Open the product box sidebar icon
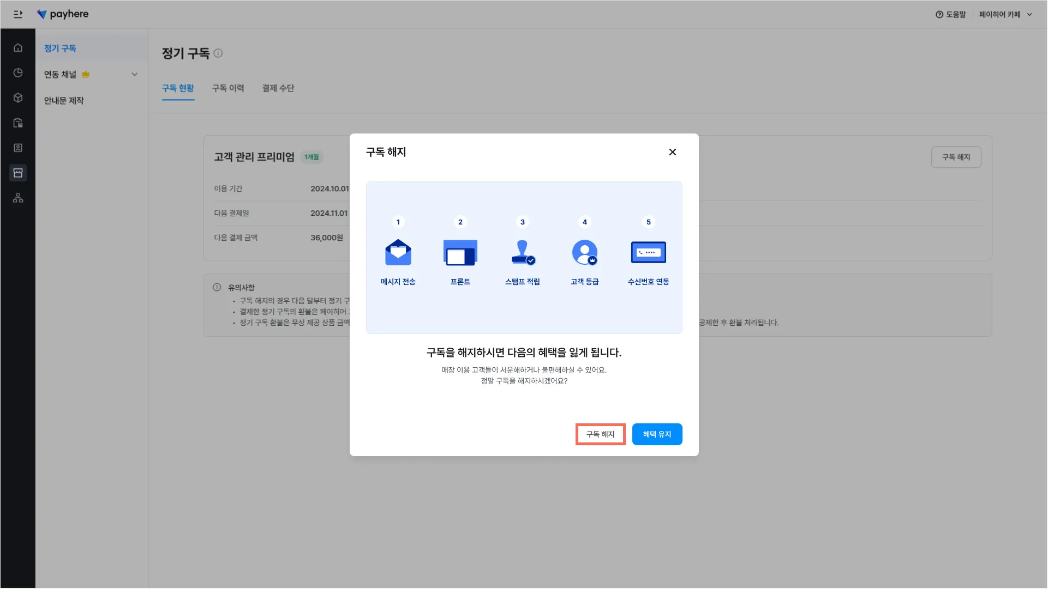This screenshot has height=589, width=1048. point(18,98)
